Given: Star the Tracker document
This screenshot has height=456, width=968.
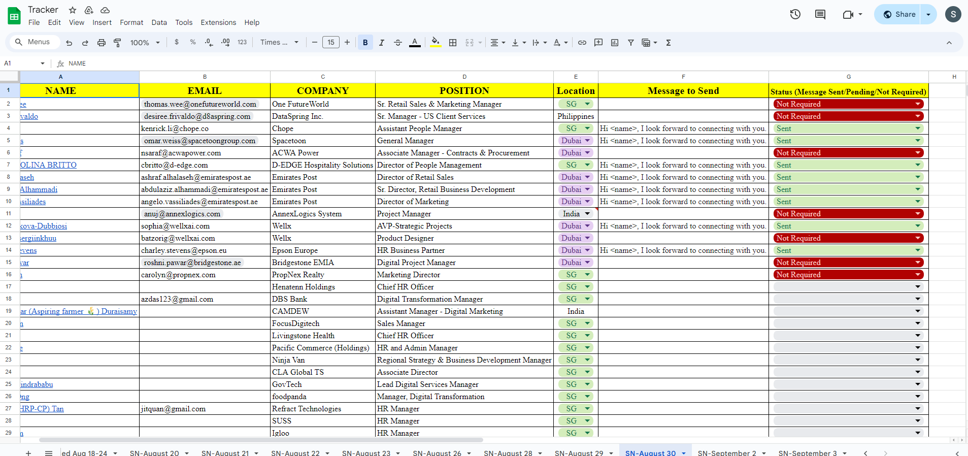Looking at the screenshot, I should [73, 10].
